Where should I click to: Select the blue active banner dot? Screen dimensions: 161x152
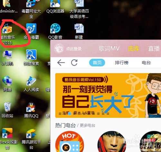(x=70, y=114)
